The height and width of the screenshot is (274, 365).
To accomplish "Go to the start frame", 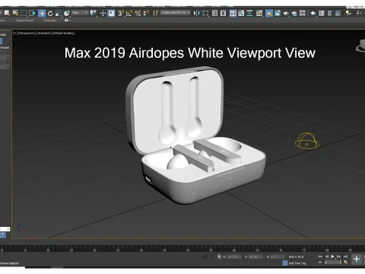I will tap(320, 256).
